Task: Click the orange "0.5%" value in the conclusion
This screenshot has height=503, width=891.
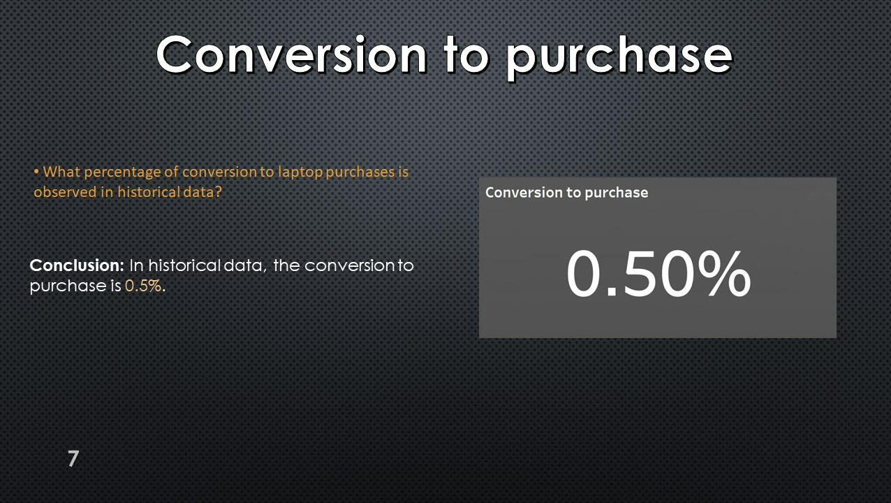Action: [x=143, y=286]
